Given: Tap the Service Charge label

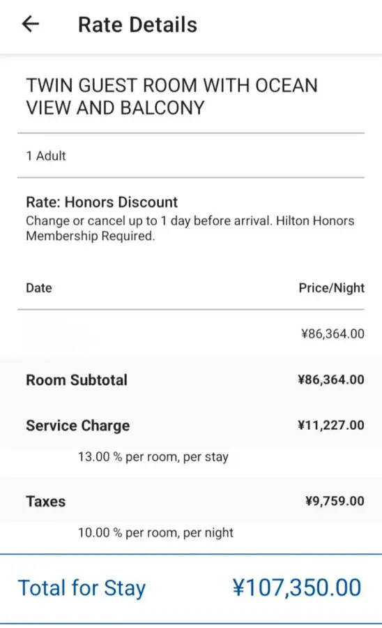Looking at the screenshot, I should (x=77, y=426).
